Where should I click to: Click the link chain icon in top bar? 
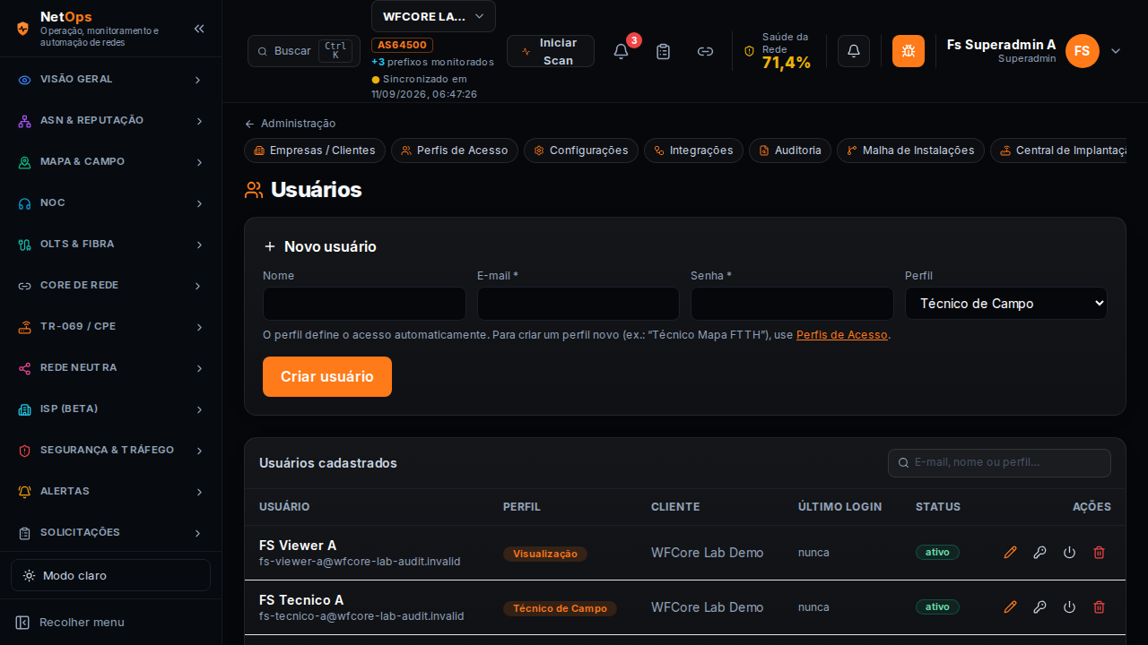pyautogui.click(x=705, y=51)
